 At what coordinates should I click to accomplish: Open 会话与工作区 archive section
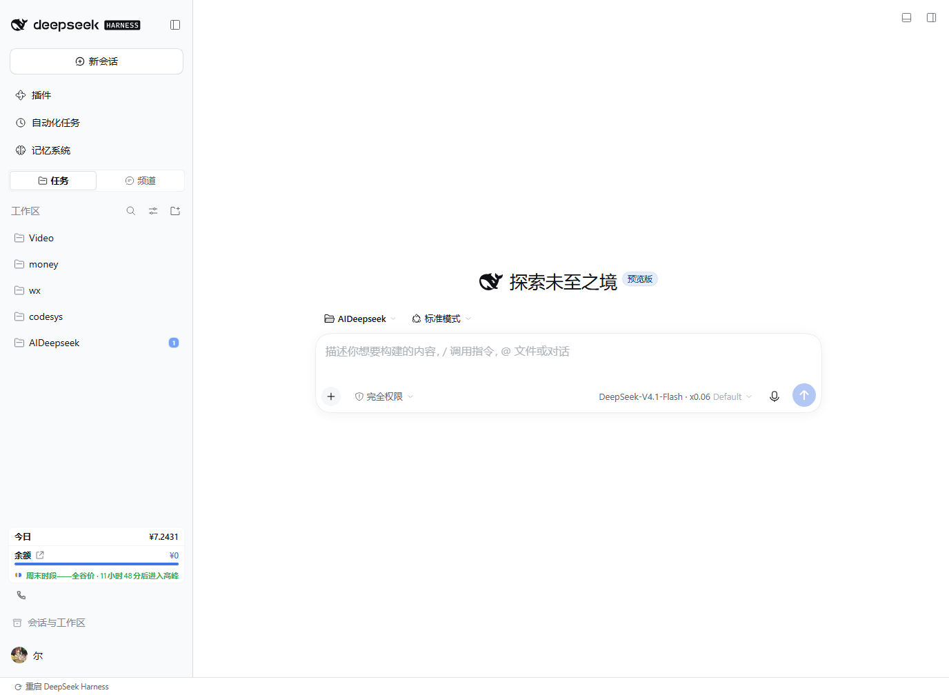tap(50, 623)
